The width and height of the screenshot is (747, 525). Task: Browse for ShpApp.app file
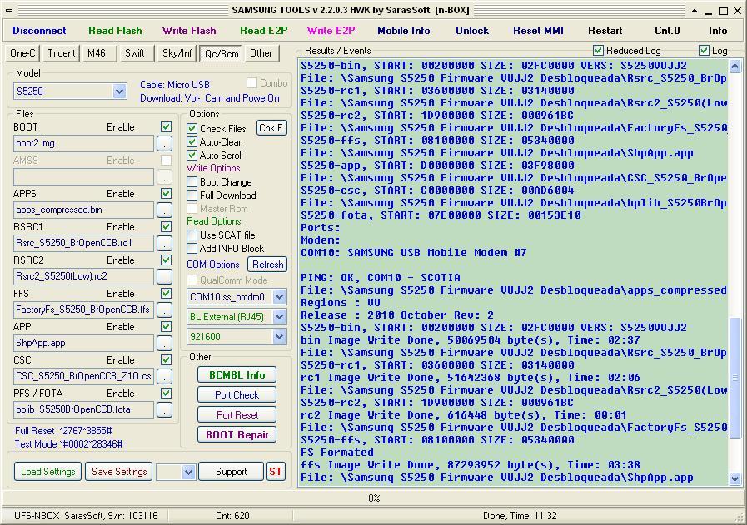point(164,343)
